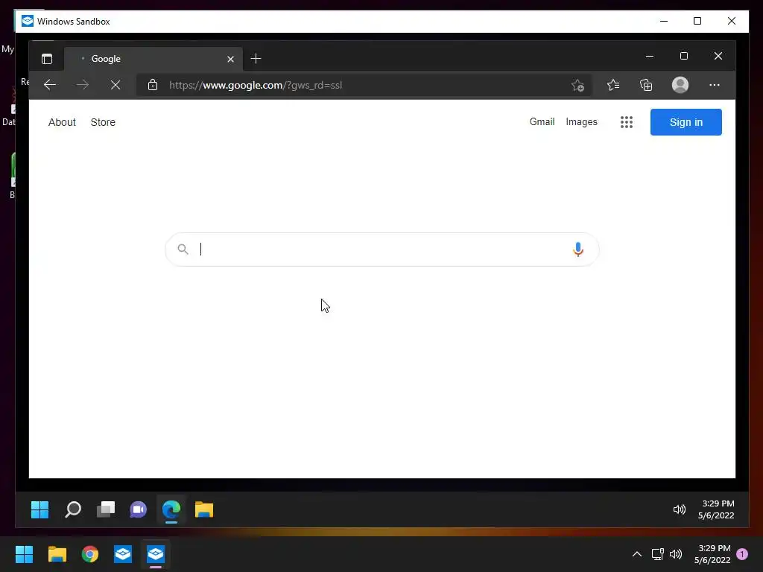Open Search on the Sandbox taskbar

pos(73,509)
